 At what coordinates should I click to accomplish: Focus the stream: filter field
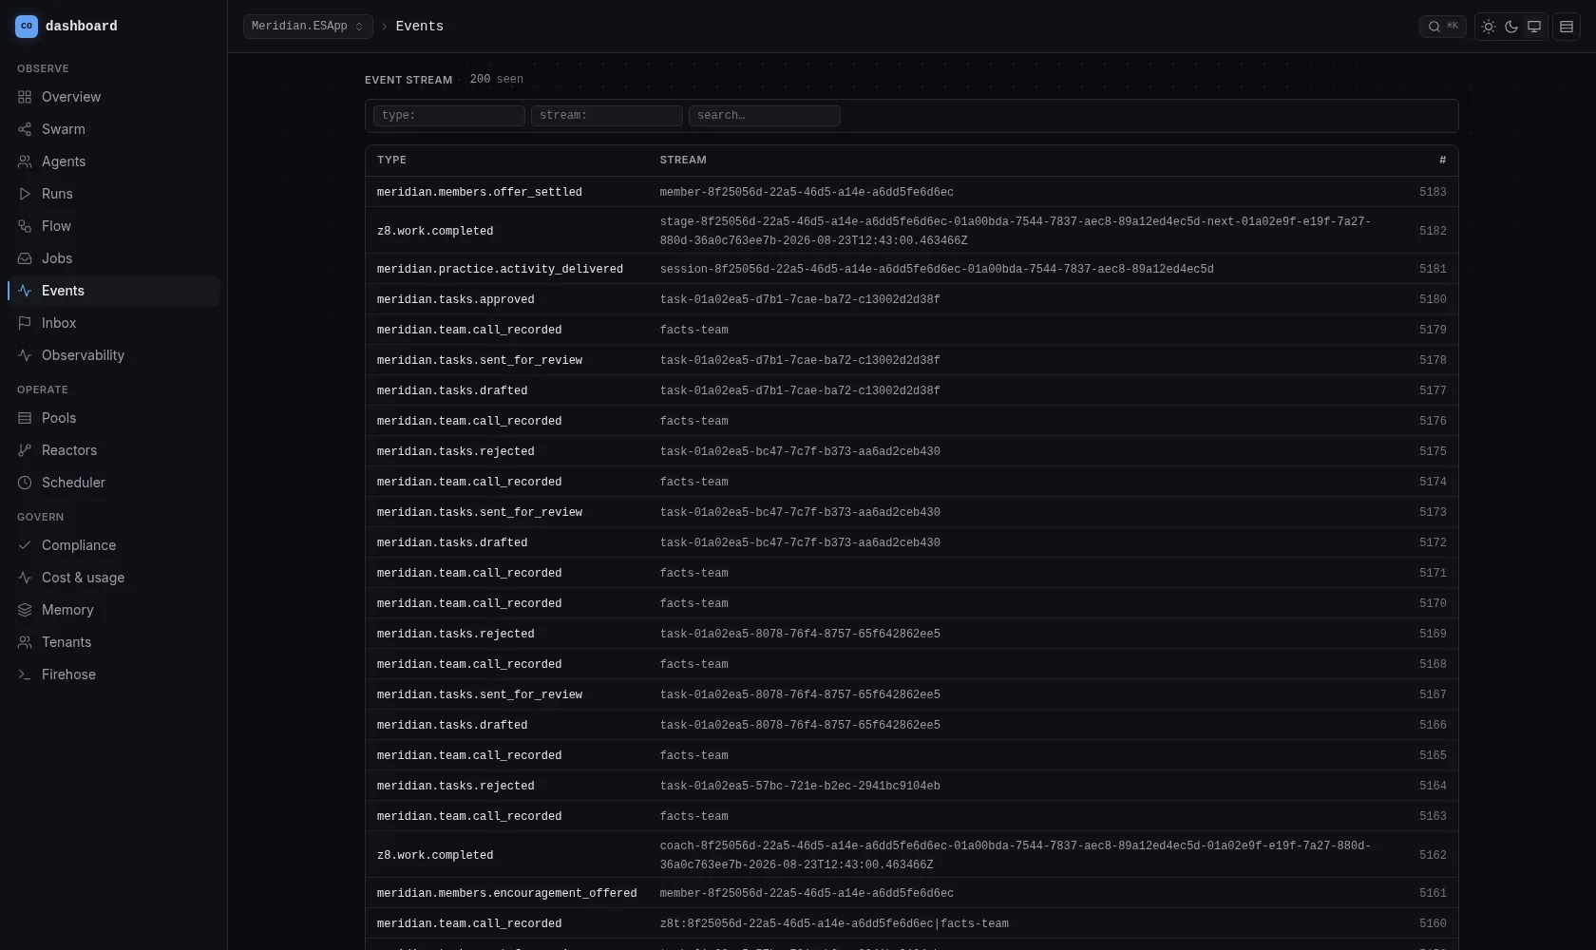(x=607, y=116)
